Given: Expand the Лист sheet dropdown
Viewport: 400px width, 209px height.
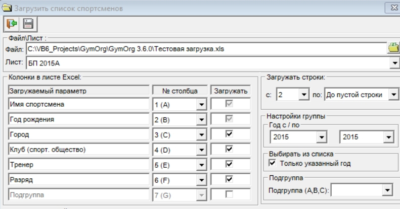Looking at the screenshot, I should click(394, 63).
